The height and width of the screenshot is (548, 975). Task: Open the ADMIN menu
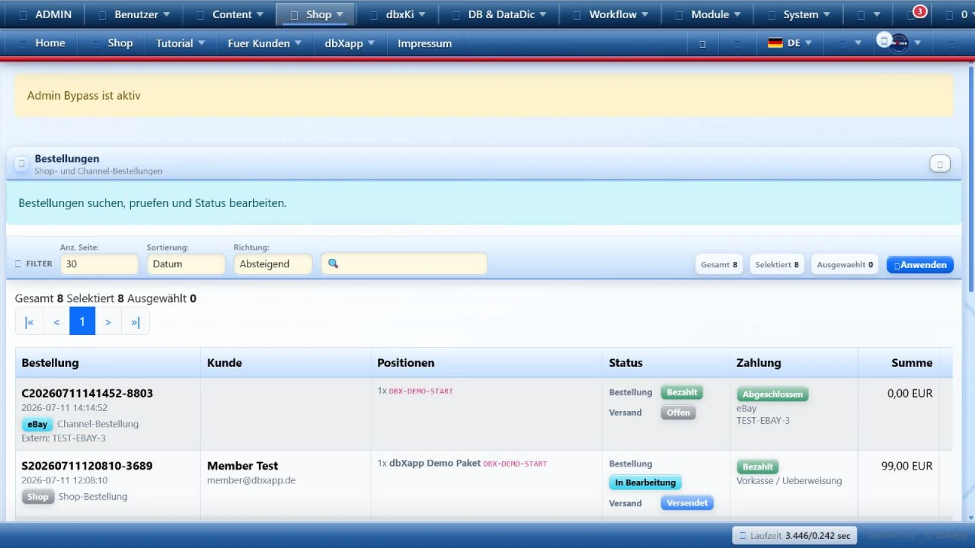point(45,15)
